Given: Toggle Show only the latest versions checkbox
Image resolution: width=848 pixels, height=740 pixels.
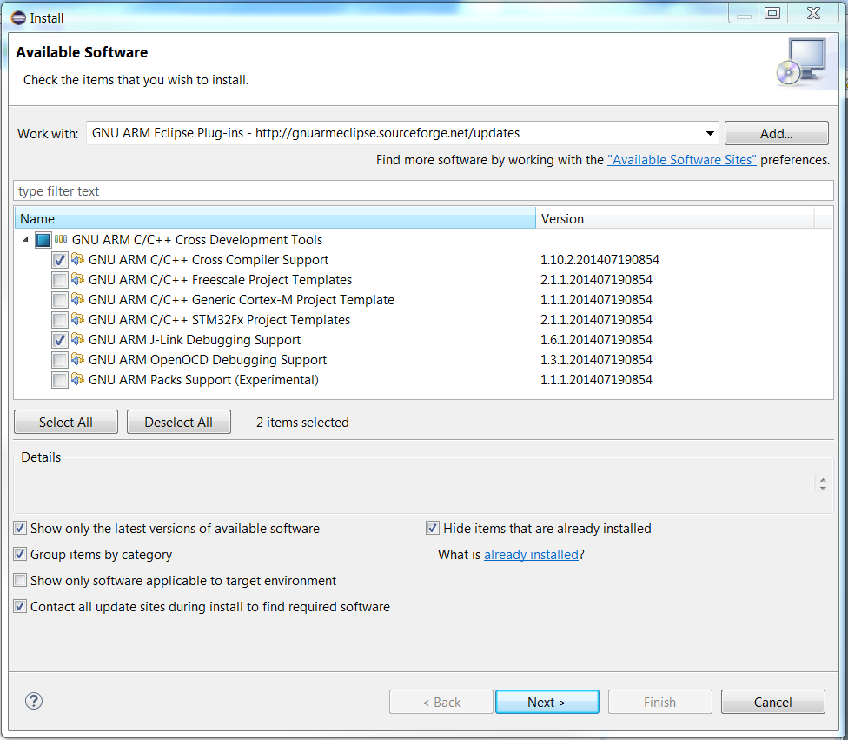Looking at the screenshot, I should (20, 528).
